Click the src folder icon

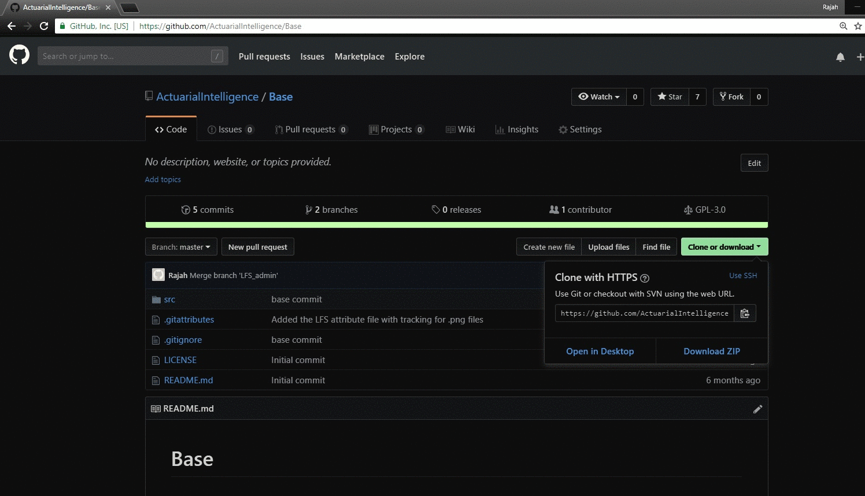[x=156, y=299]
